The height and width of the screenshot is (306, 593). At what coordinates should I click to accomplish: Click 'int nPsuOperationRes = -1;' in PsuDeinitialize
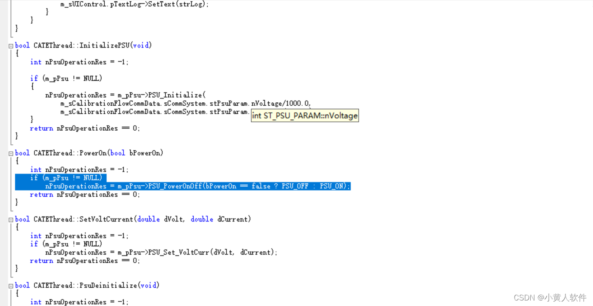[79, 302]
